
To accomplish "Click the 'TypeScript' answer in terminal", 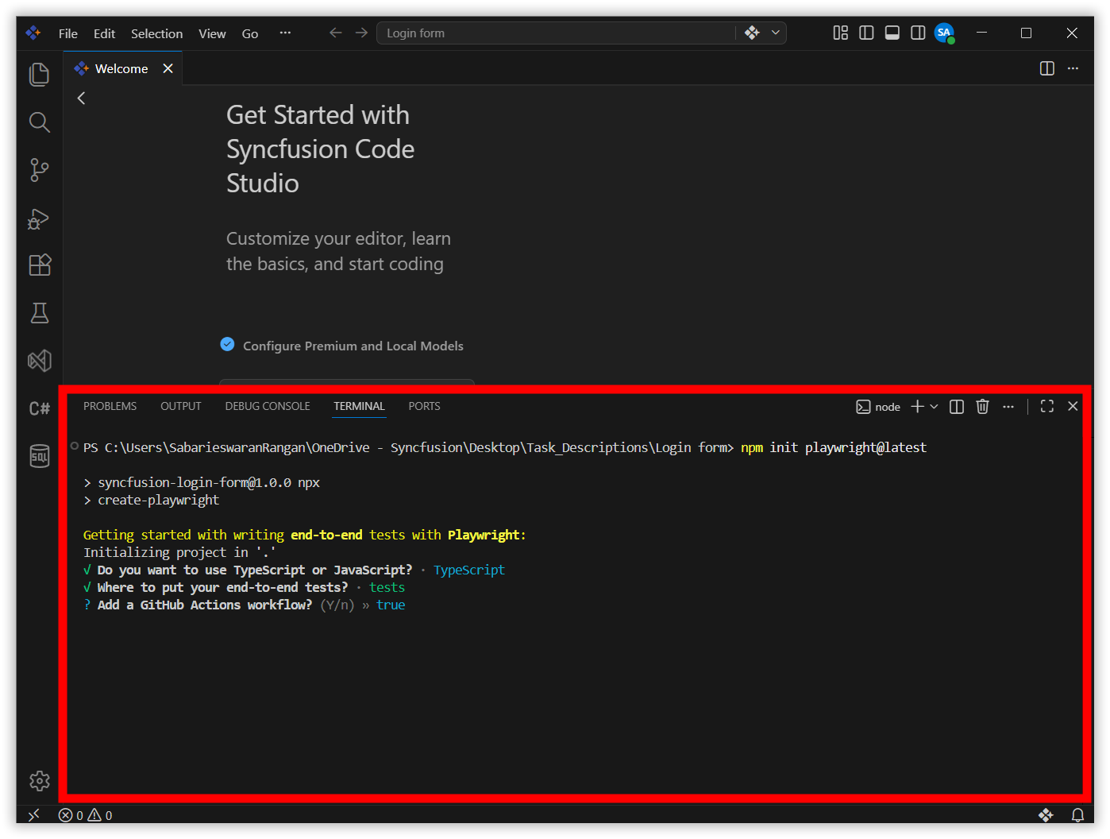I will tap(469, 570).
